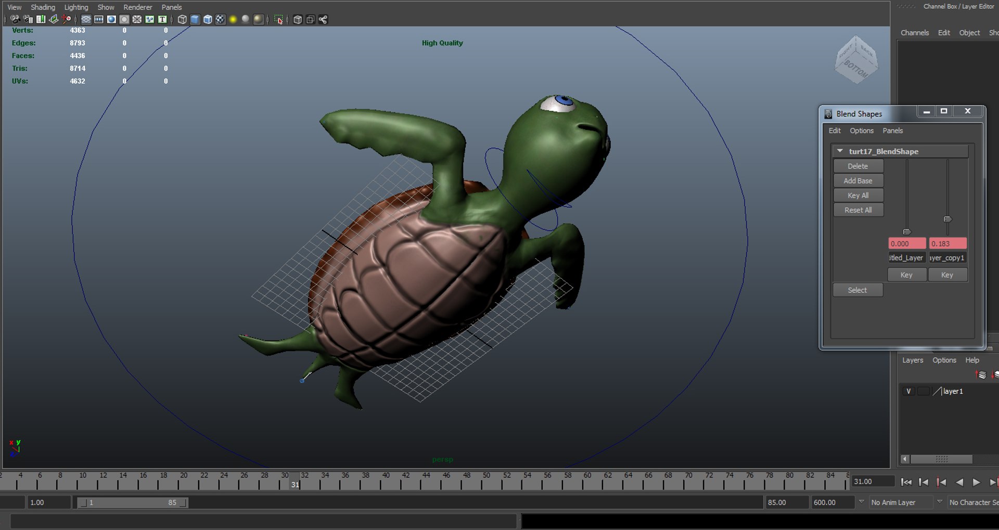Open the Shading menu in viewport
The image size is (999, 530).
point(43,7)
